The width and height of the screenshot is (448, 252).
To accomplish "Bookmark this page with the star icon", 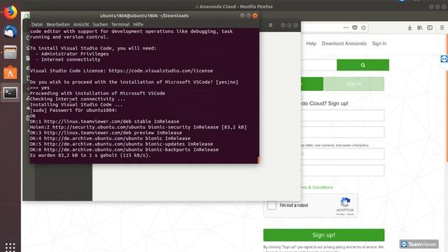I will click(363, 28).
